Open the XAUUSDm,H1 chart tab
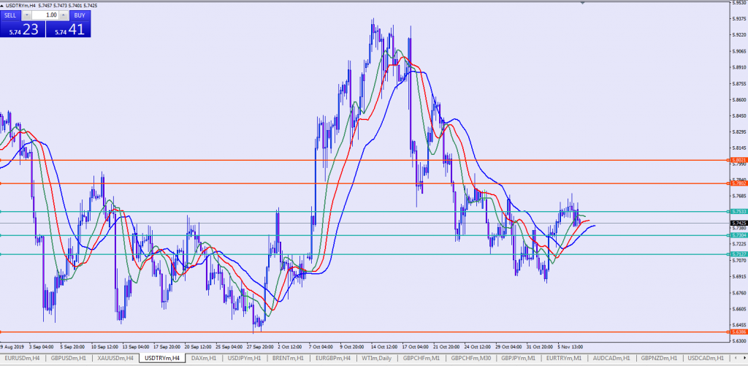 click(x=114, y=359)
